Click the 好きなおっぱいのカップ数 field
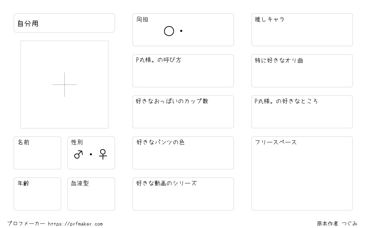Screen dimensions: 365x228 (x=183, y=112)
